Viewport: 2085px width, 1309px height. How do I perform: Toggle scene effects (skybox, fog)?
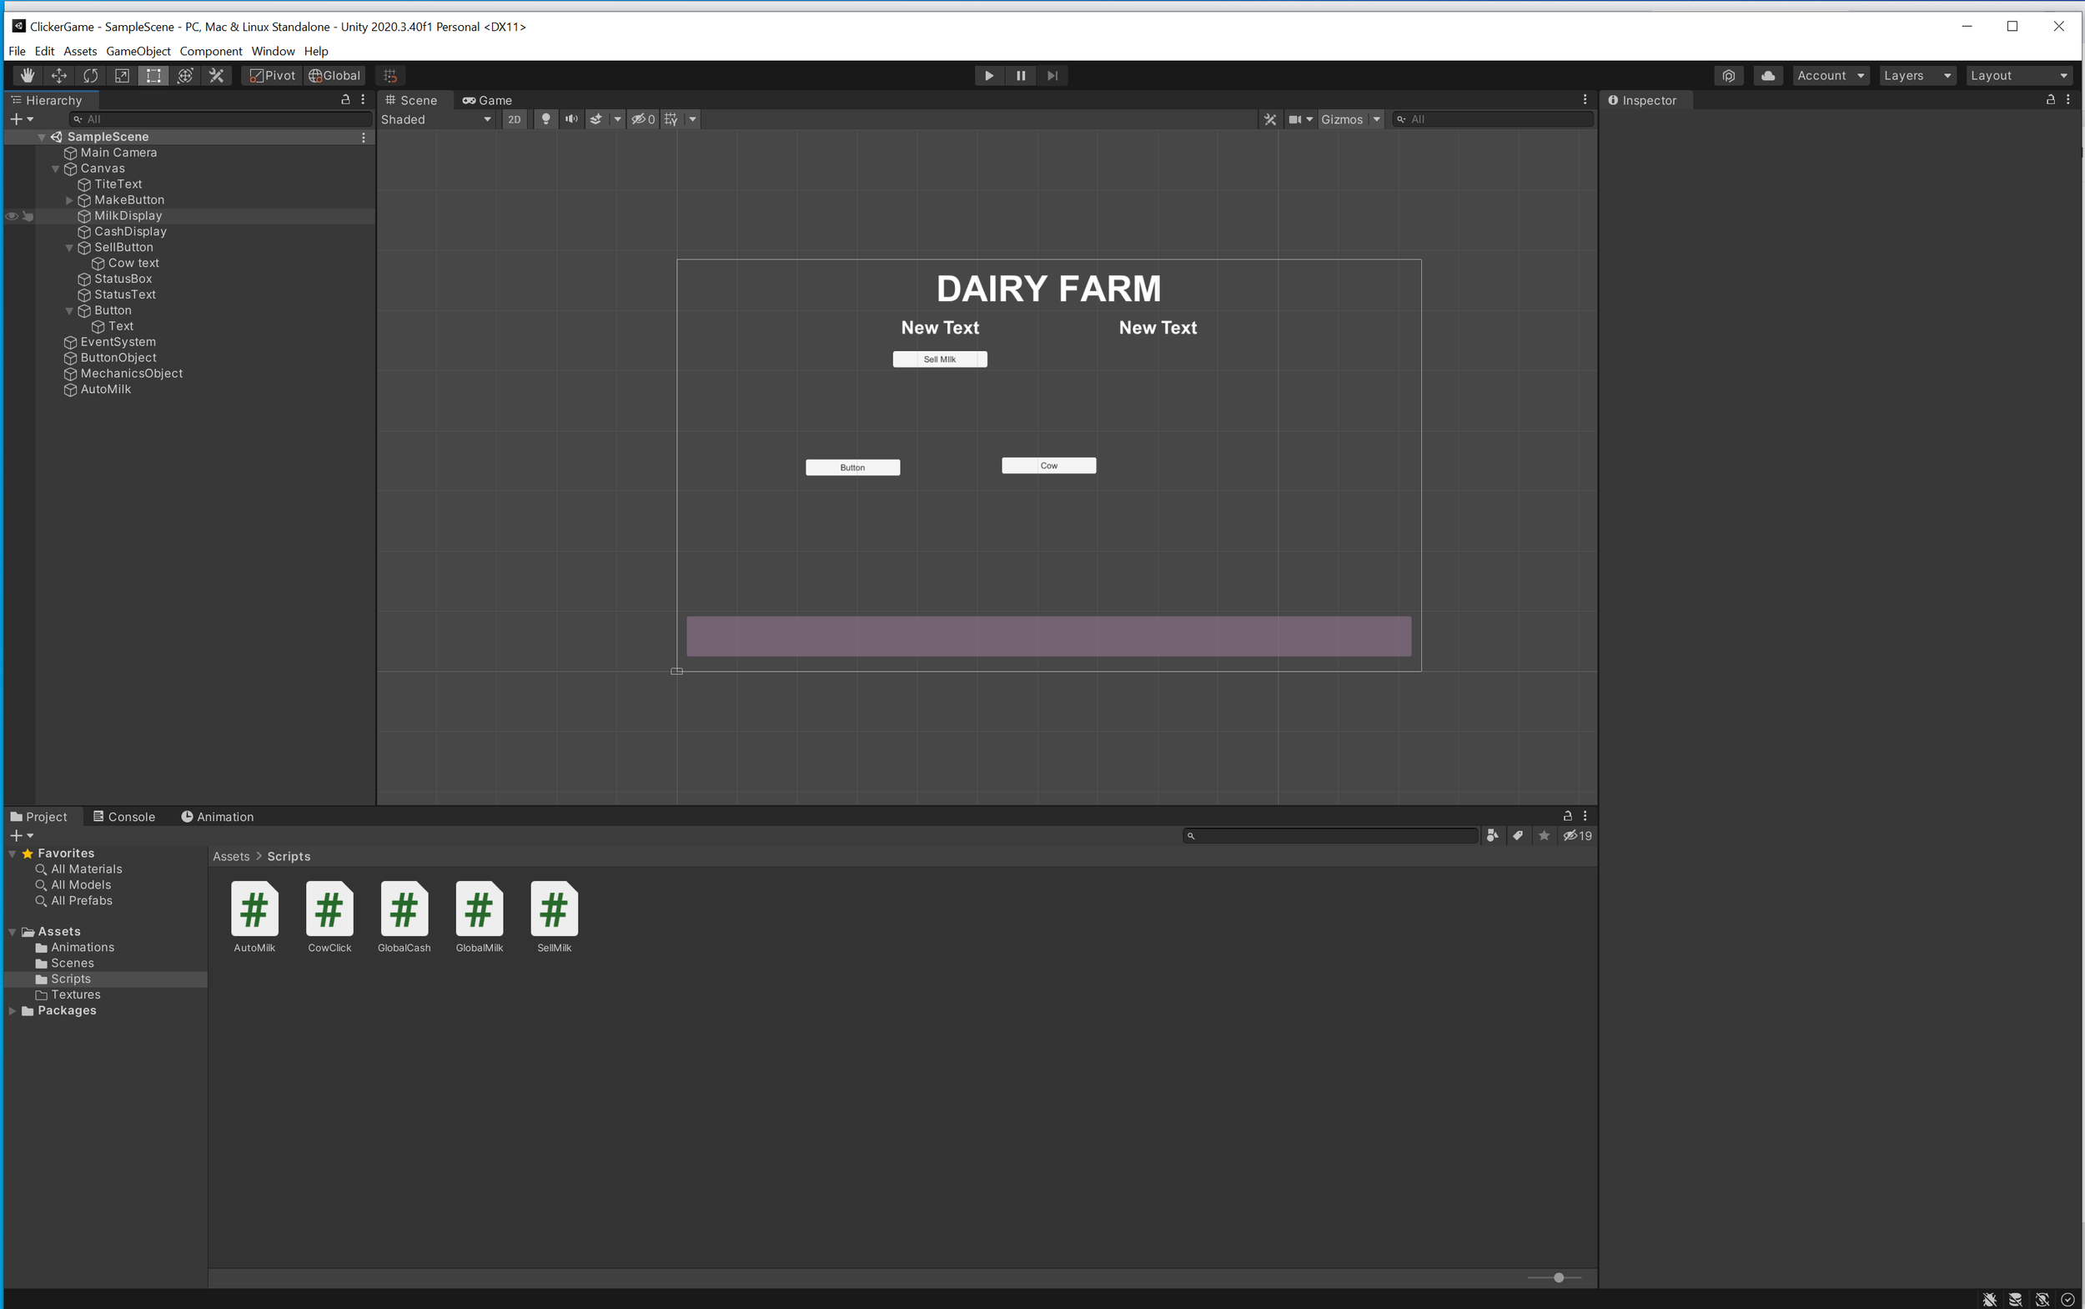tap(595, 119)
